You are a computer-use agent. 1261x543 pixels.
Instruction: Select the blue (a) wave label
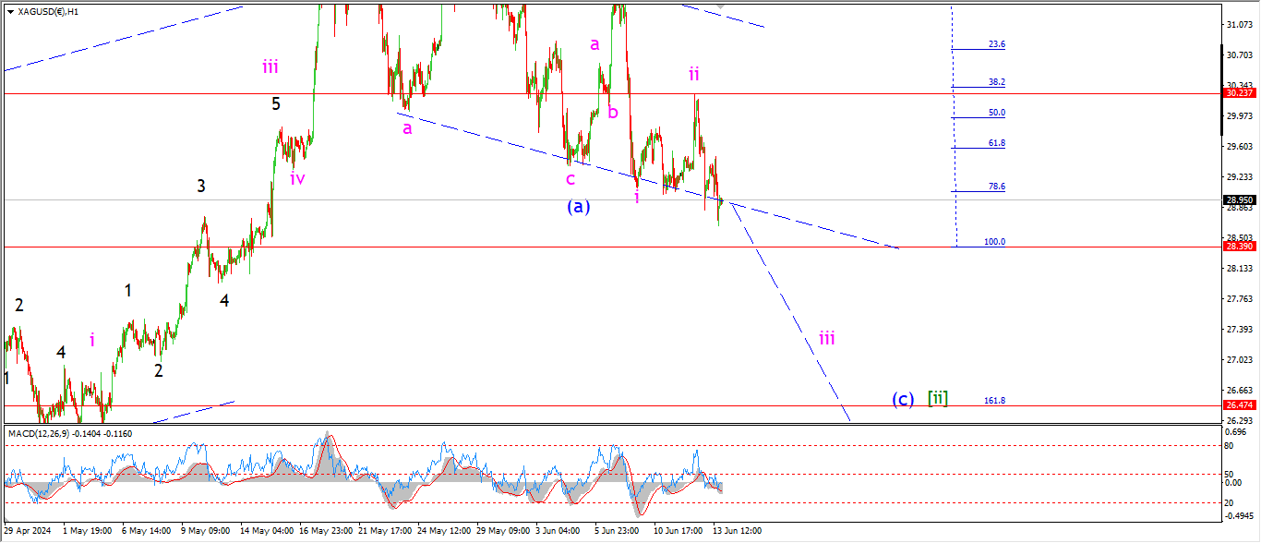[x=578, y=207]
